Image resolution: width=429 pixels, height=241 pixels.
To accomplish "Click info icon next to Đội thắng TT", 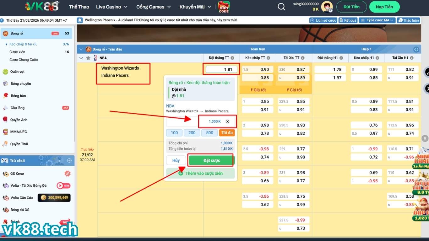I will [x=232, y=58].
